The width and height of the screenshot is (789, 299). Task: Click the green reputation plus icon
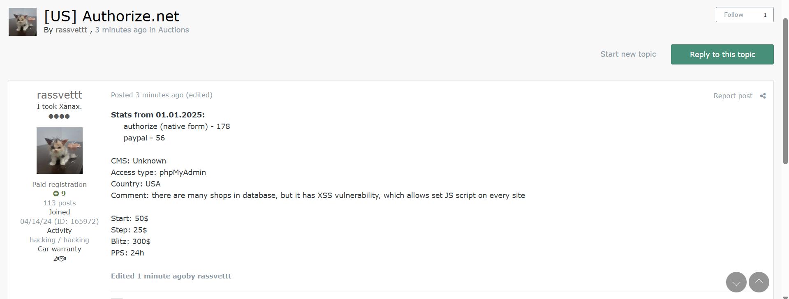[56, 193]
